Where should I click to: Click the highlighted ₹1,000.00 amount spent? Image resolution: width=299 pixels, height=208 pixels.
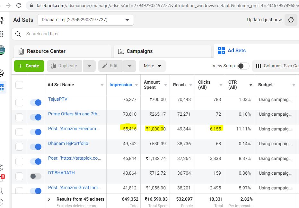(156, 129)
